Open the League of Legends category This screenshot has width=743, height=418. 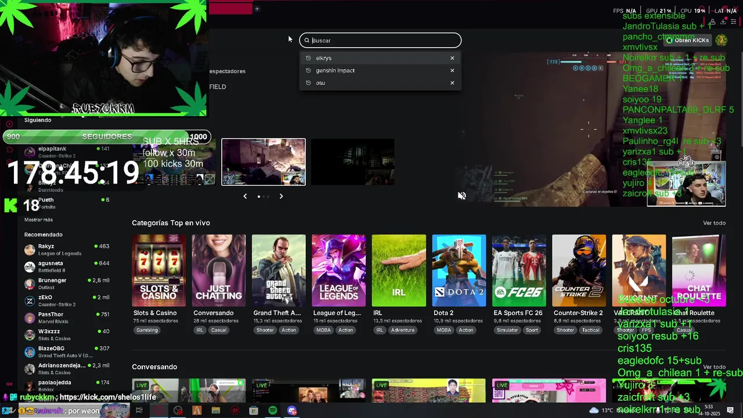click(338, 271)
